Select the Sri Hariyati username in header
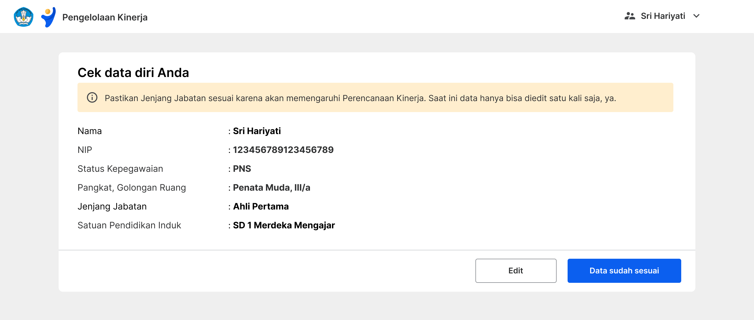Image resolution: width=754 pixels, height=320 pixels. pyautogui.click(x=663, y=16)
